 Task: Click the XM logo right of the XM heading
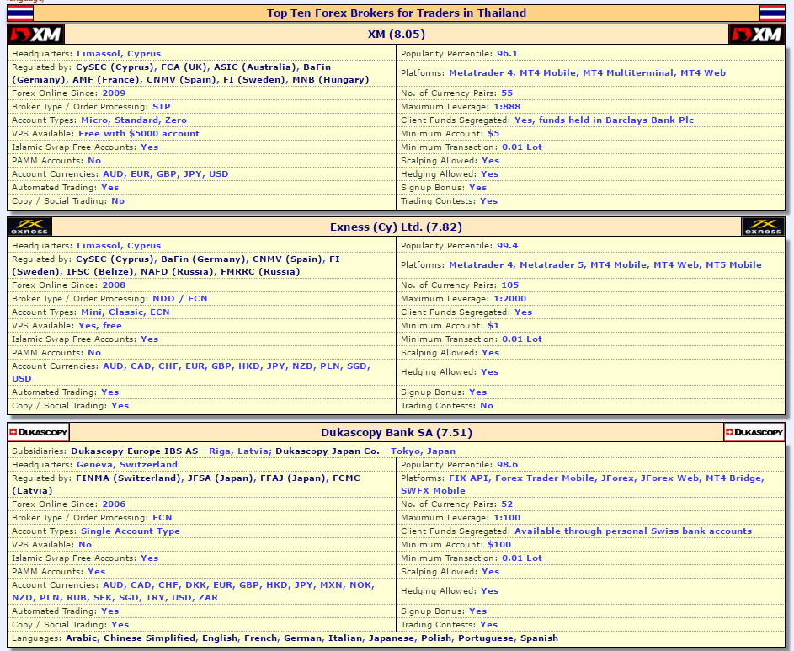tap(756, 35)
